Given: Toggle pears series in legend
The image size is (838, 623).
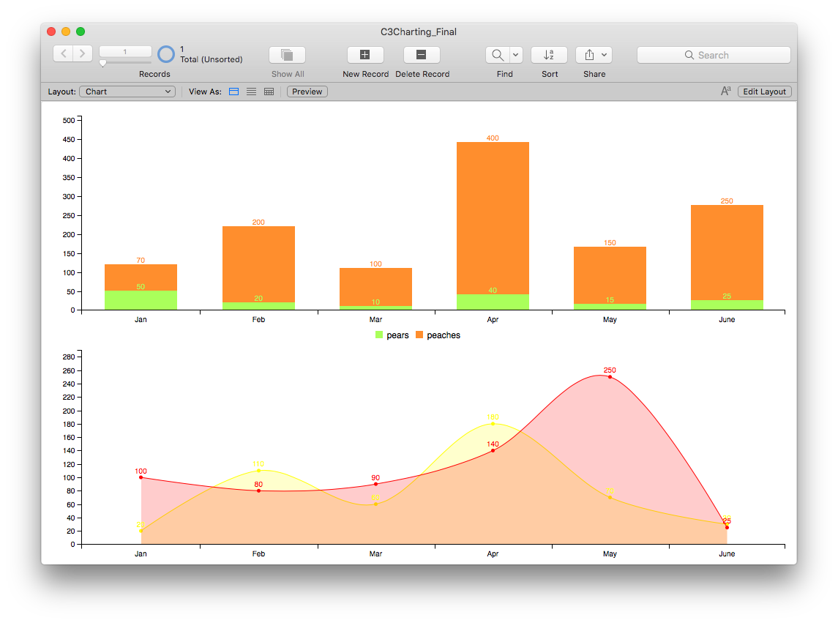Looking at the screenshot, I should pos(392,335).
